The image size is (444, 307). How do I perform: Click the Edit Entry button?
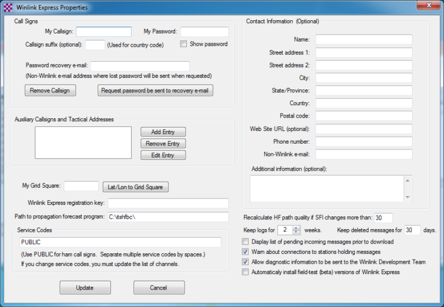point(163,155)
